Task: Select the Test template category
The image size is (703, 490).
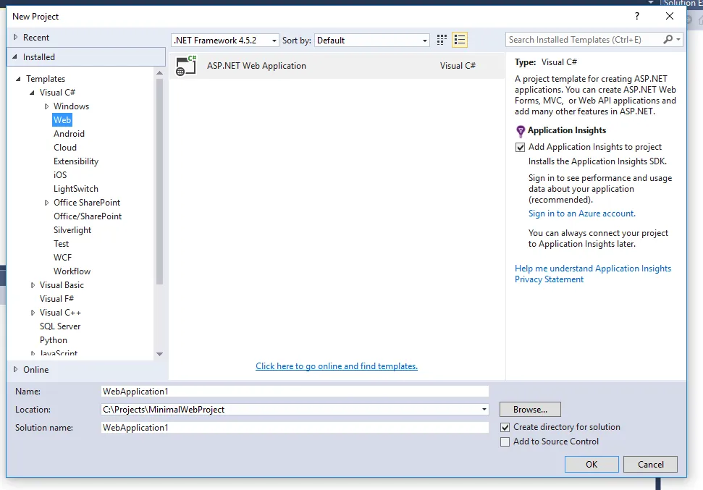Action: pyautogui.click(x=61, y=244)
